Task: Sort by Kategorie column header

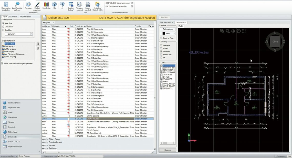Action: pyautogui.click(x=59, y=26)
